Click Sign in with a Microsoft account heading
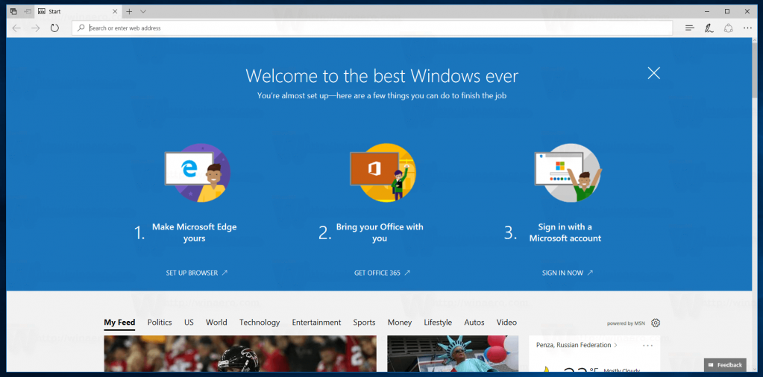The height and width of the screenshot is (377, 763). point(565,232)
